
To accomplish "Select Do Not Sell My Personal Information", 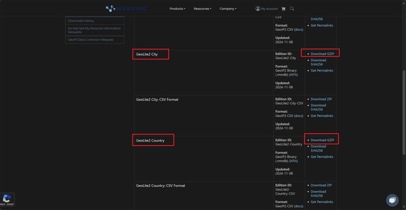I will 94,30.
